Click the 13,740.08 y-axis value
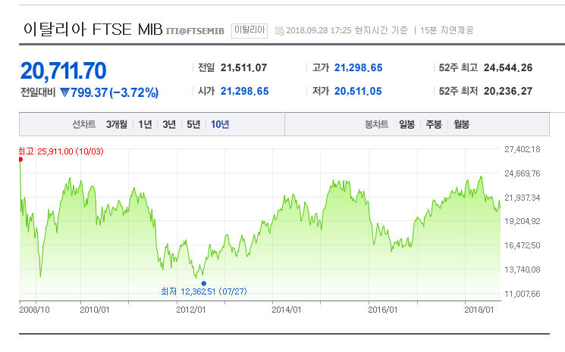 click(x=523, y=269)
